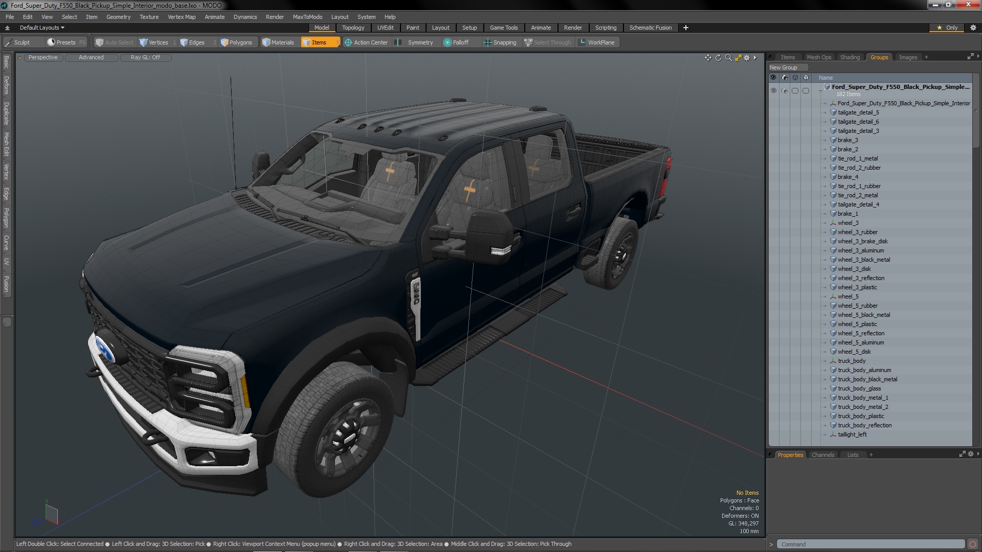
Task: Switch to Edges selection mode
Action: [197, 42]
